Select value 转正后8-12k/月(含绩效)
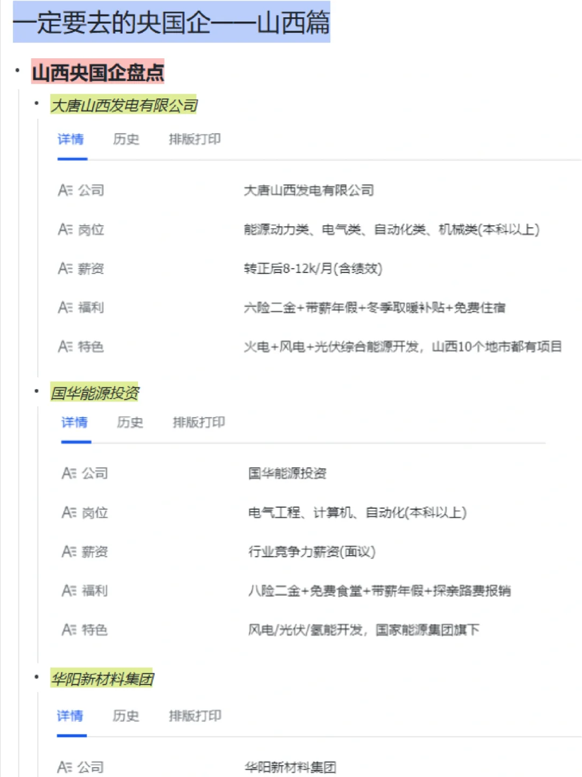This screenshot has width=582, height=777. 313,269
